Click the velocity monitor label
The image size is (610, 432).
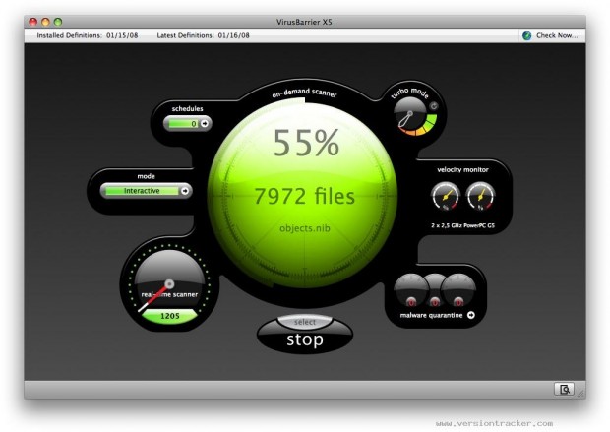[462, 169]
